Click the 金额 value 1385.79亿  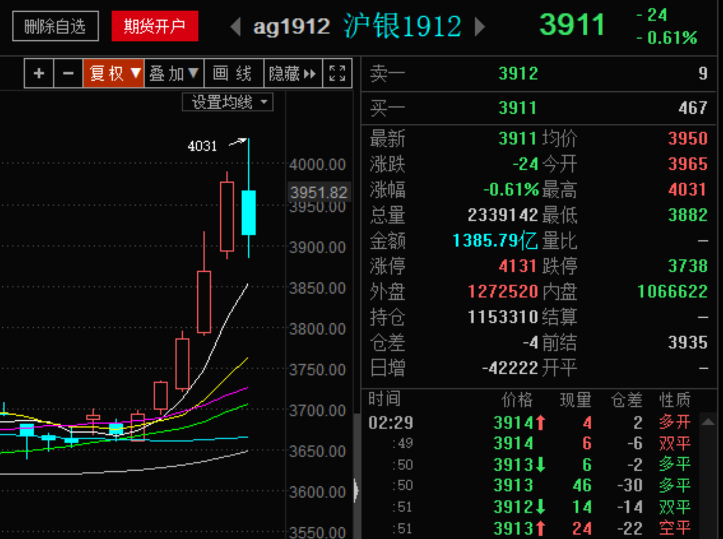[x=495, y=240]
